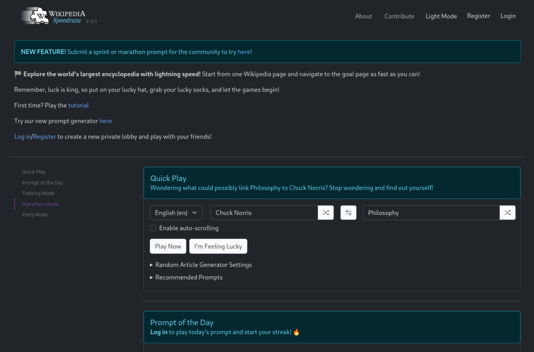Jump to Prompt of the Day section
Screen dimensions: 534x352
click(x=42, y=183)
